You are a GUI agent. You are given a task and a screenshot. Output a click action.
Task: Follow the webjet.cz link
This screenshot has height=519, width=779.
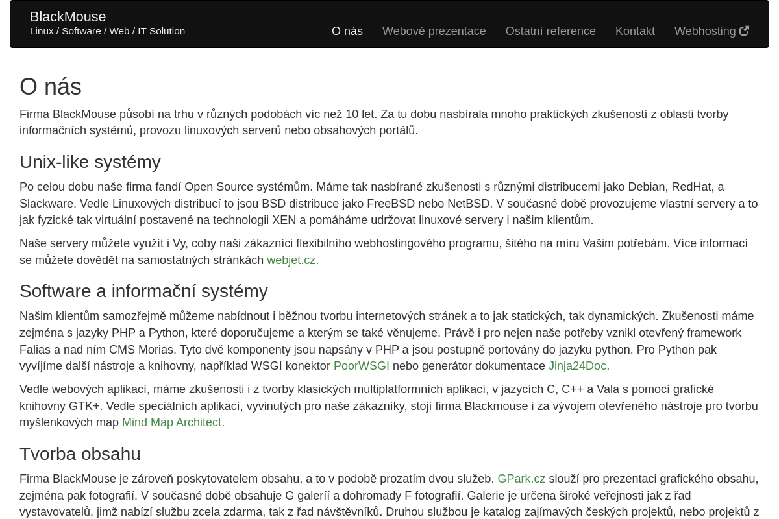(x=291, y=260)
